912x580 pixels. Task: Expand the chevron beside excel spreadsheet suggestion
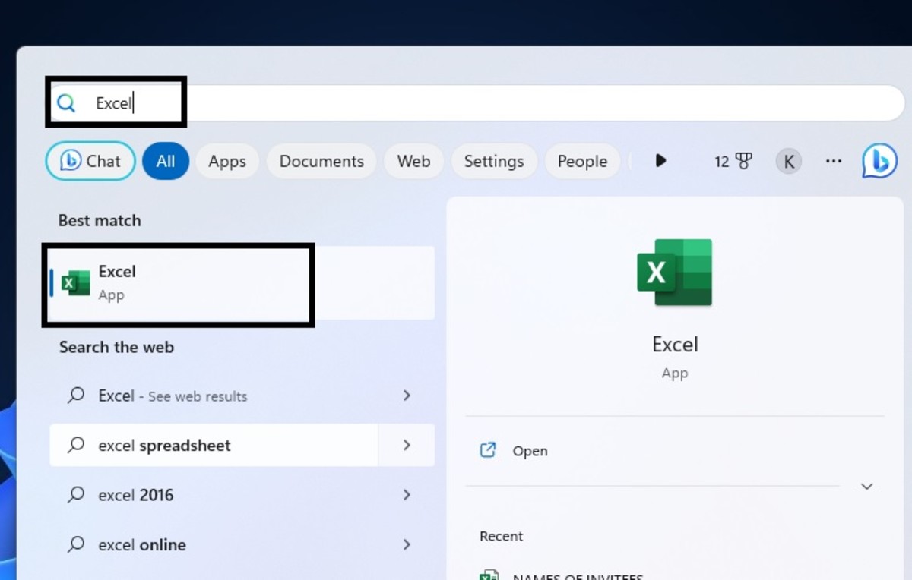point(407,446)
